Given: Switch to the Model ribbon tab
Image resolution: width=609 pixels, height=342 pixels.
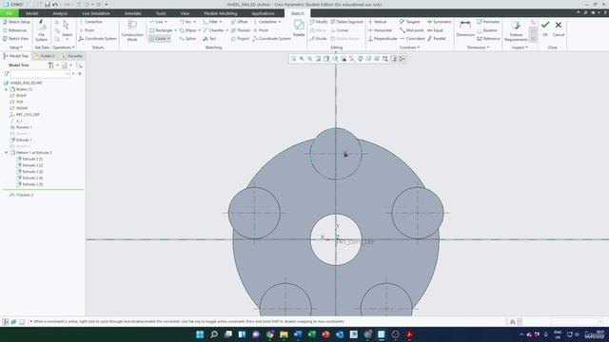Looking at the screenshot, I should (31, 13).
